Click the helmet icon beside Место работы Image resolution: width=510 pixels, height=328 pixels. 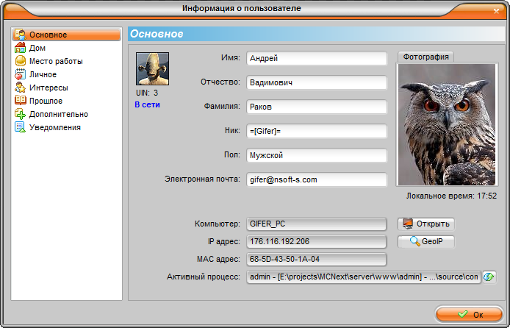pyautogui.click(x=20, y=61)
